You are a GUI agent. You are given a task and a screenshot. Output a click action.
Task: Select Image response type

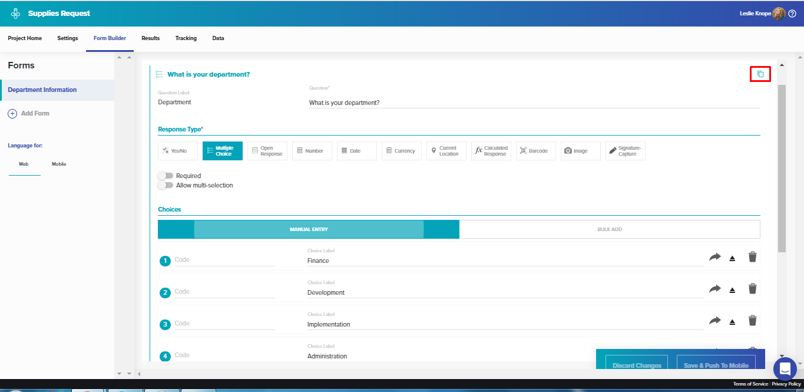coord(581,151)
